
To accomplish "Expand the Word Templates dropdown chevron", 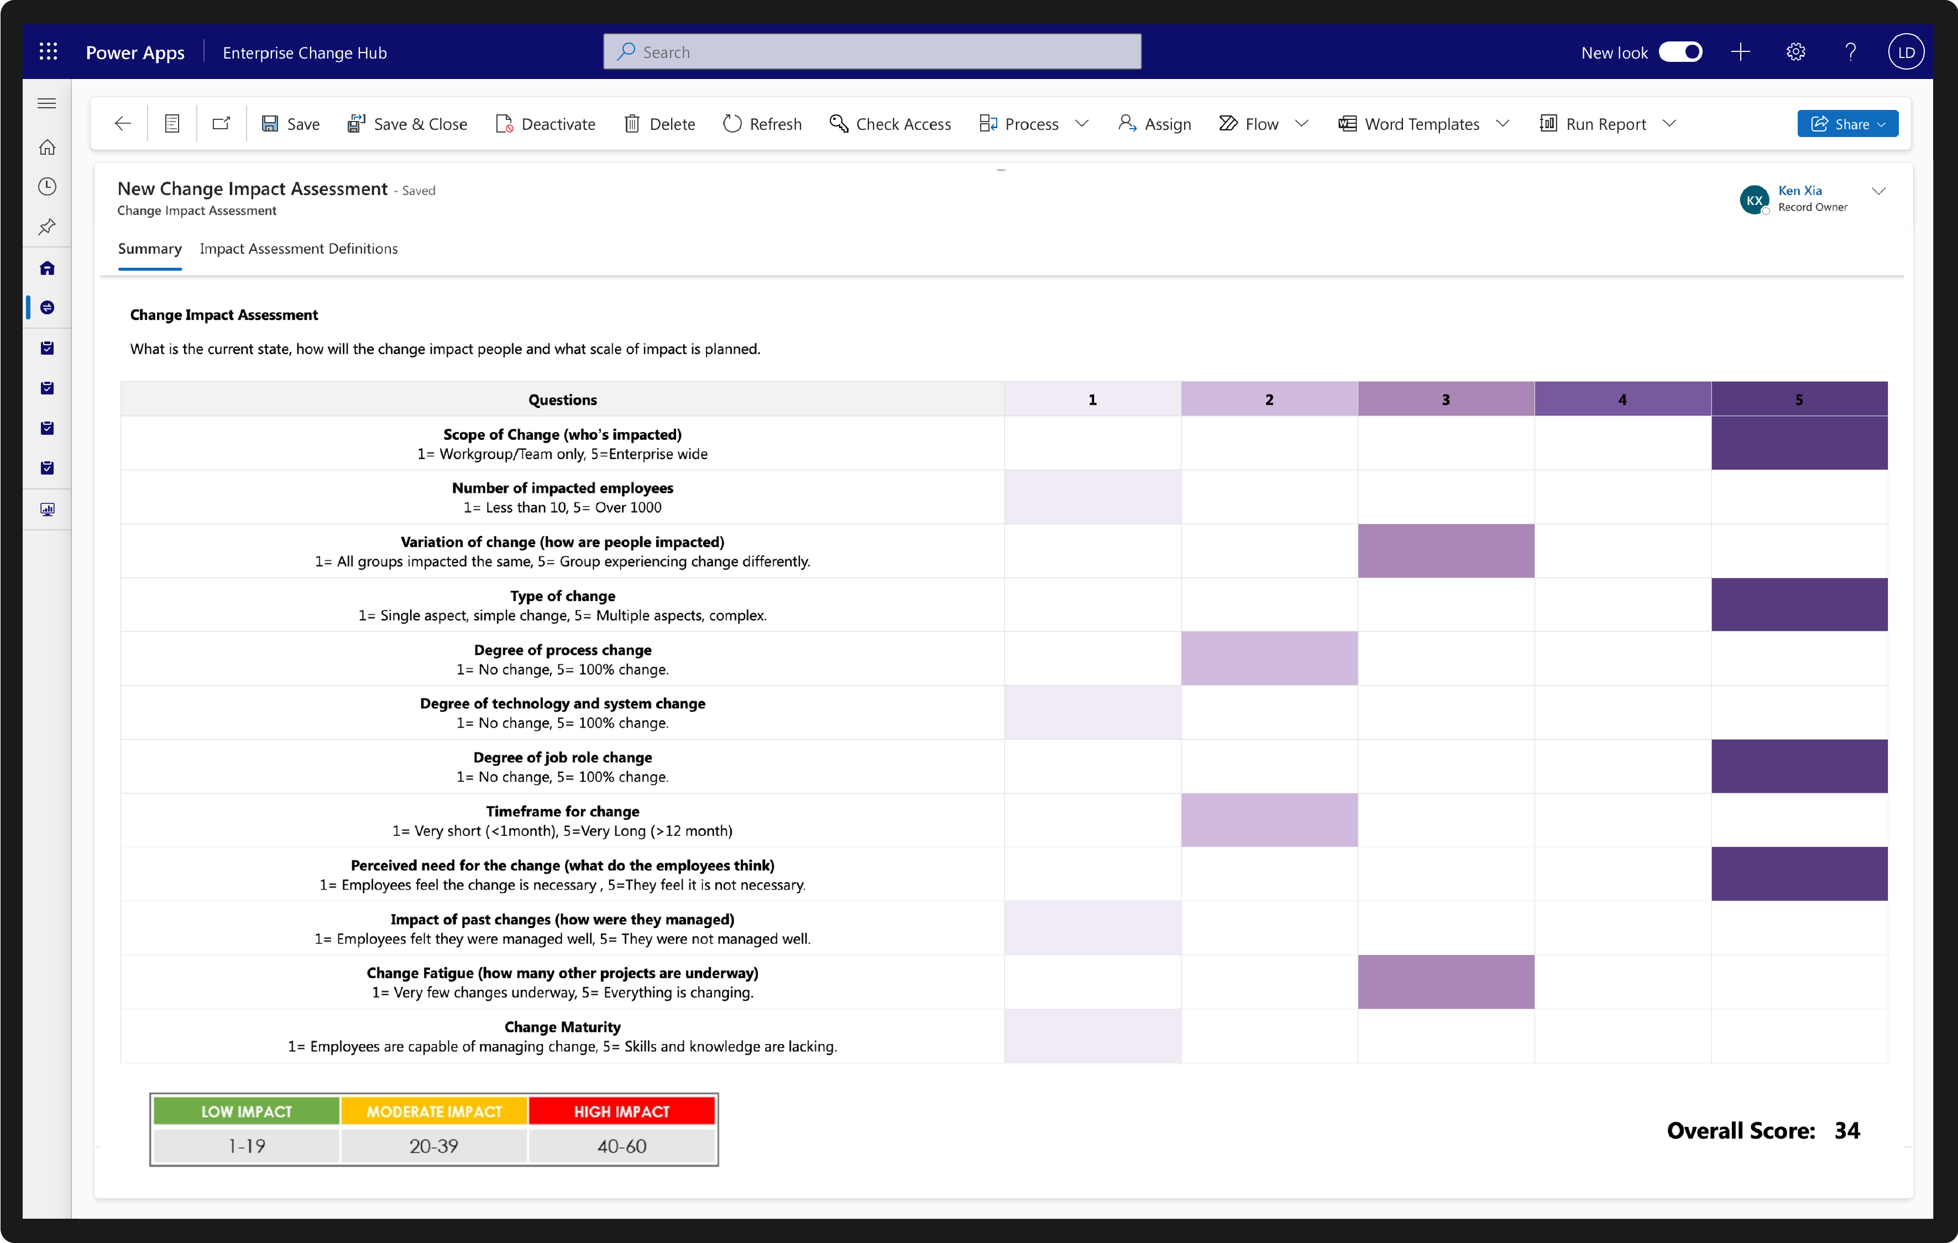I will [x=1502, y=124].
